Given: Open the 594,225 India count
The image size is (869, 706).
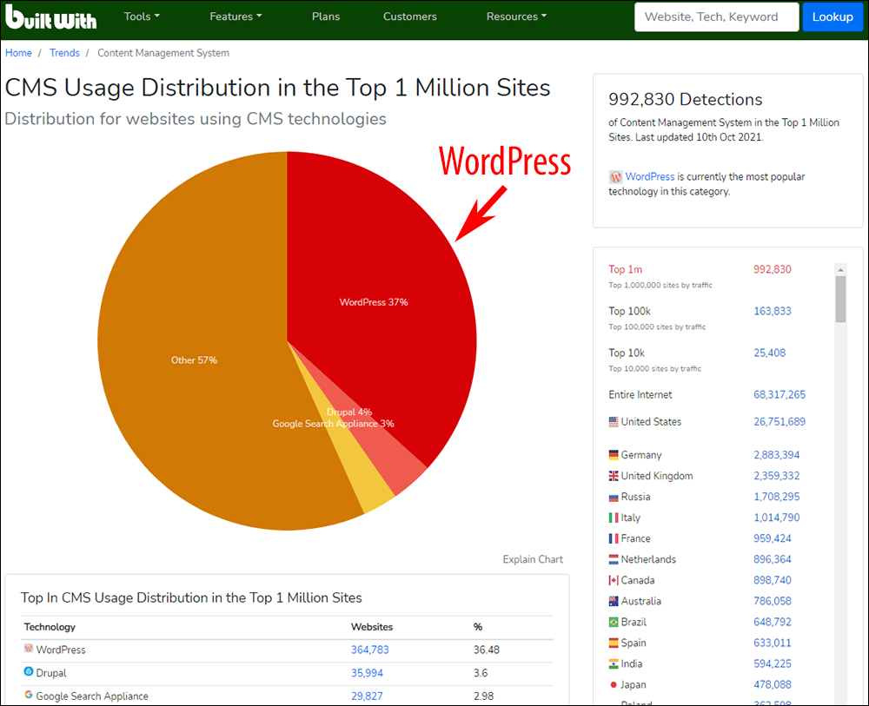Looking at the screenshot, I should tap(772, 664).
